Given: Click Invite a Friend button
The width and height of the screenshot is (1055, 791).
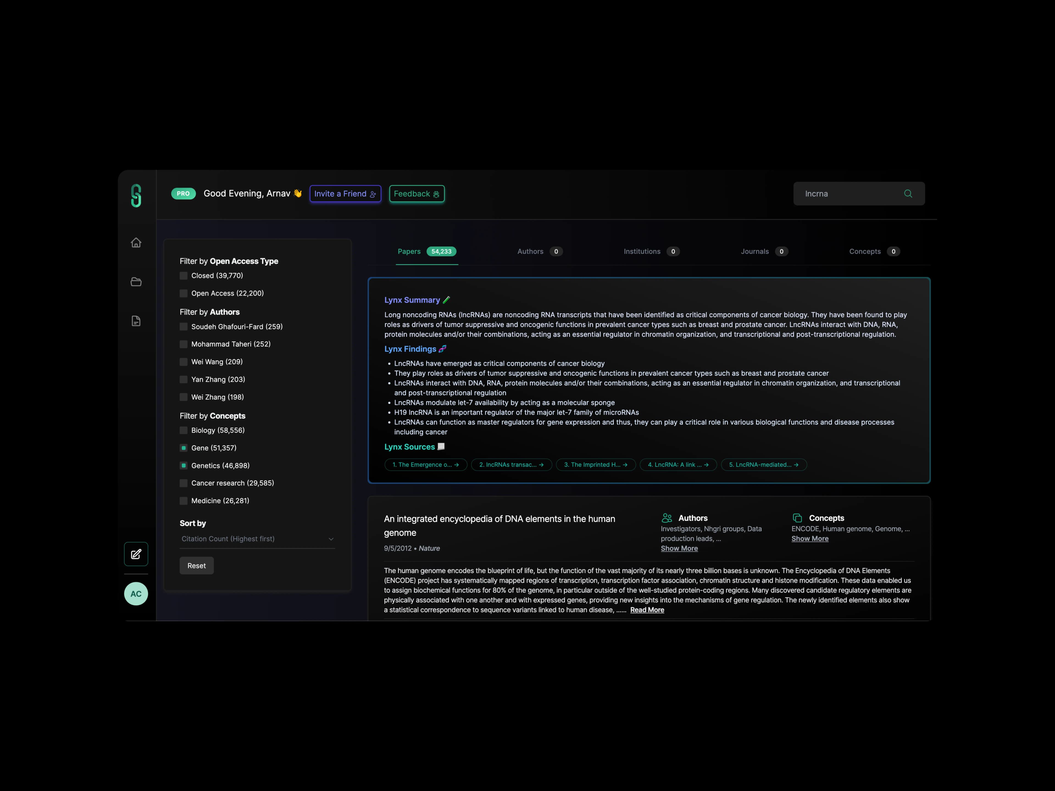Looking at the screenshot, I should (345, 194).
